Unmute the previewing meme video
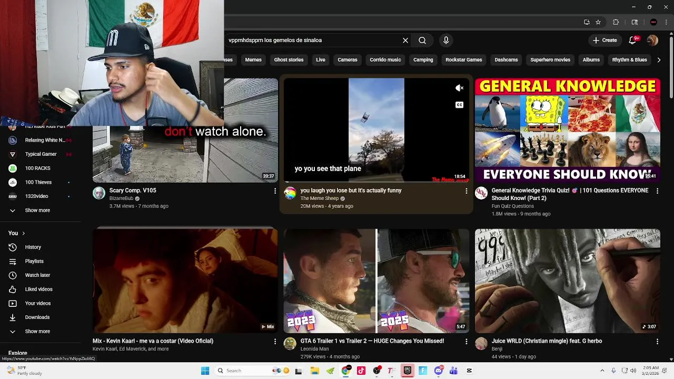674x379 pixels. (x=459, y=88)
